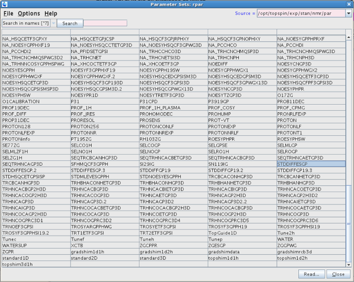Select the WATER parameter set

311,239
